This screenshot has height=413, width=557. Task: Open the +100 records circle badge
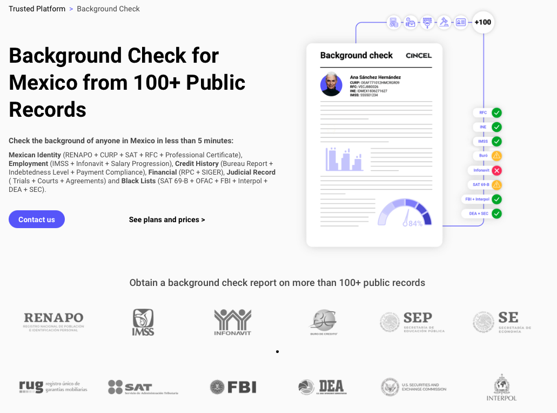[x=483, y=22]
